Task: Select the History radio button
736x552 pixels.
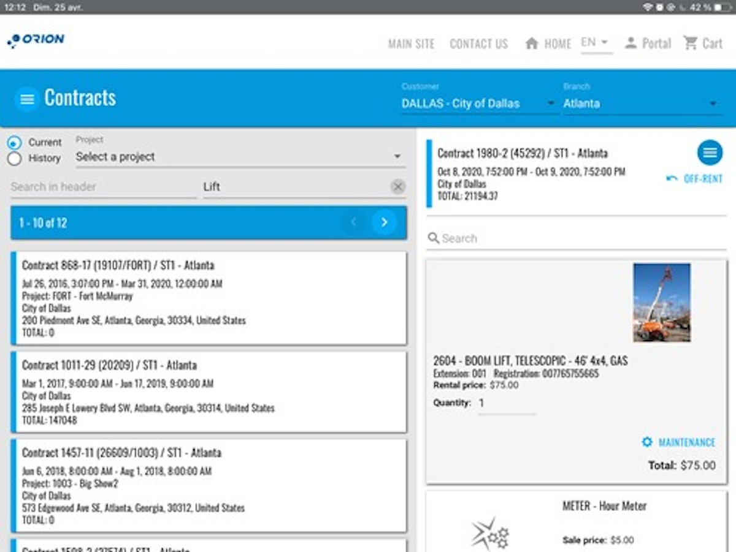Action: tap(13, 158)
